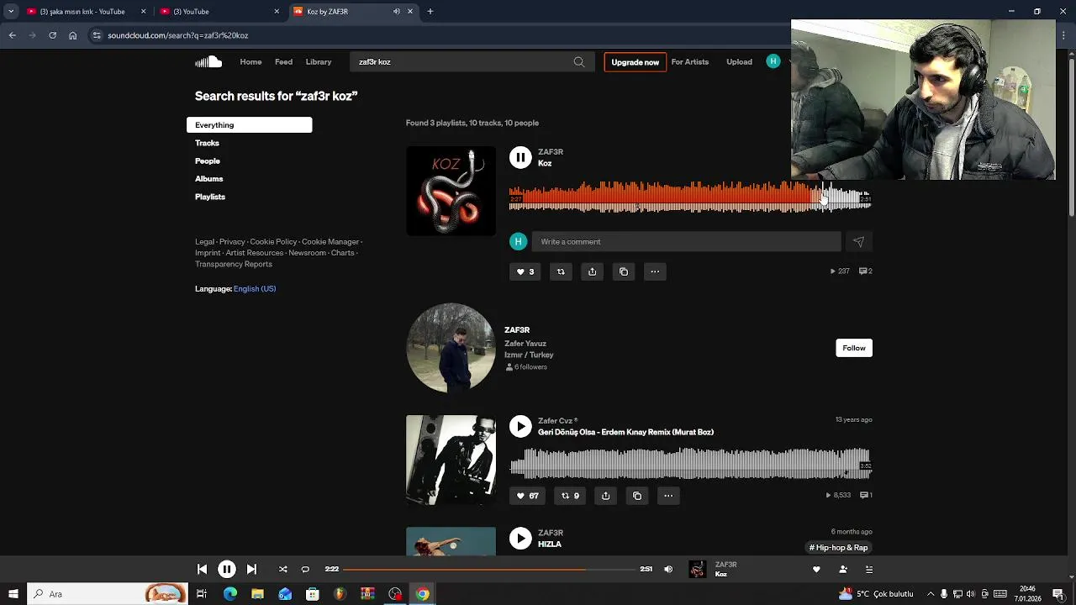1076x605 pixels.
Task: Click the Upgrade now button
Action: (635, 62)
